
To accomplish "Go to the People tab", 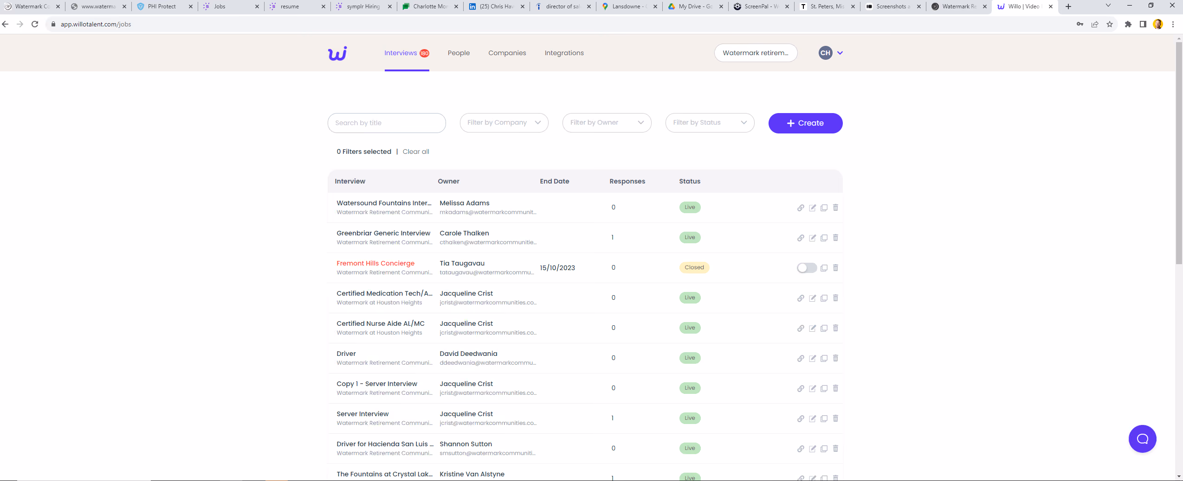I will [x=459, y=53].
